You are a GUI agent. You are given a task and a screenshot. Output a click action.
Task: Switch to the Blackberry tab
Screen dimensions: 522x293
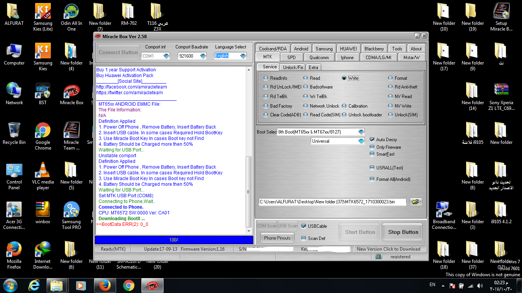374,49
